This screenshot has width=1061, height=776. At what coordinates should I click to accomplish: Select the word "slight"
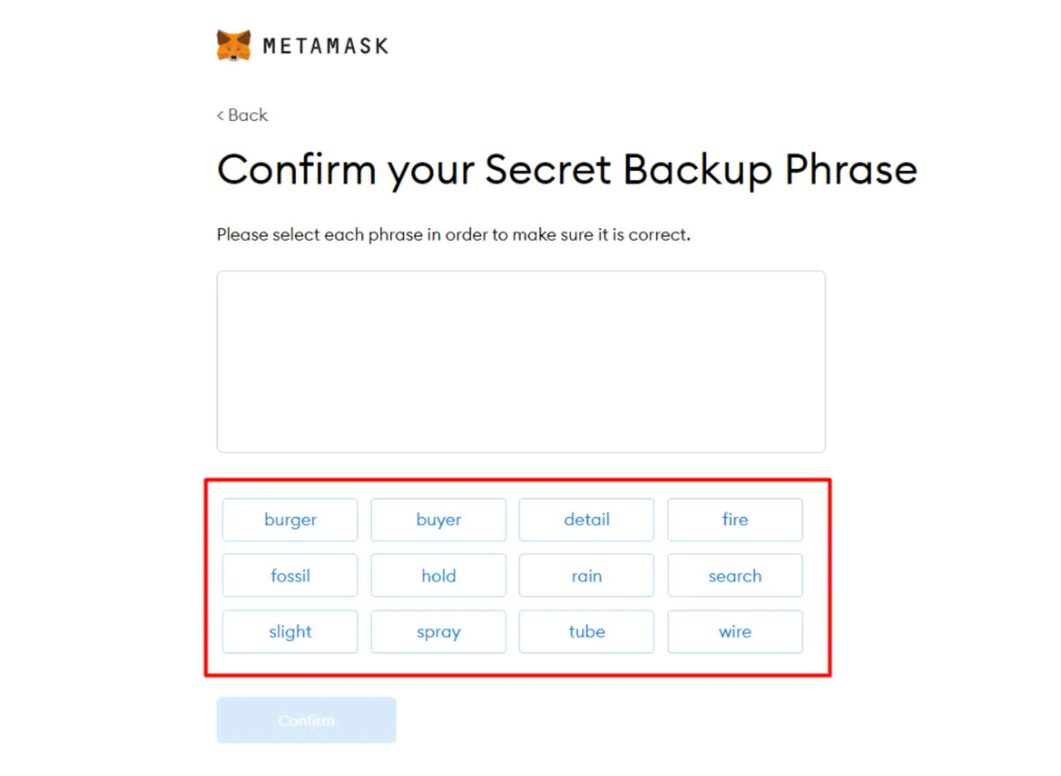(x=290, y=631)
